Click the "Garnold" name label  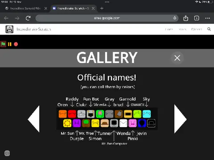(x=128, y=99)
